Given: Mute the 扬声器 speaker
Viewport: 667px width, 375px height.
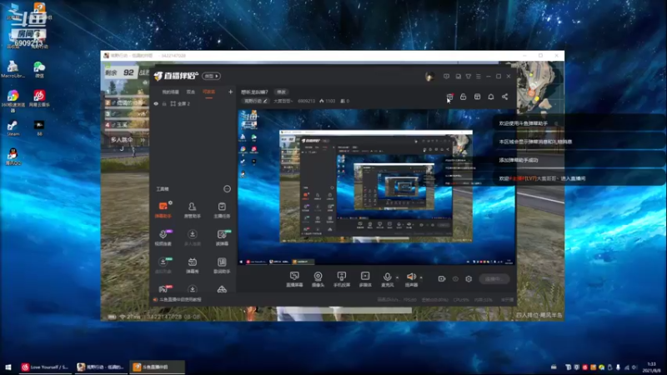Looking at the screenshot, I should click(x=411, y=279).
